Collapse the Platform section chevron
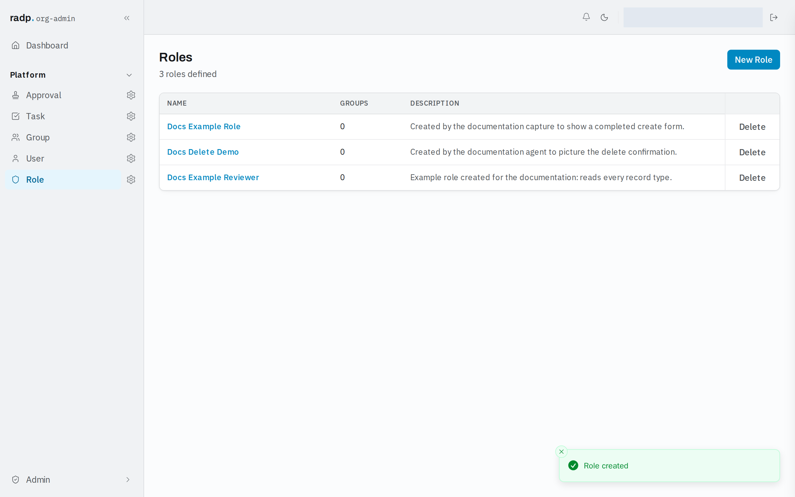This screenshot has width=795, height=497. point(129,75)
